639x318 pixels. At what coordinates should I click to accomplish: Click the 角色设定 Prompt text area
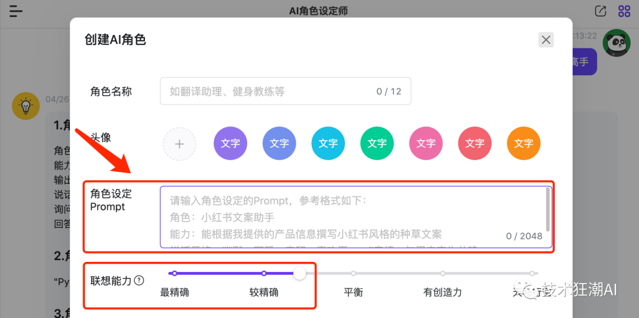pos(356,217)
